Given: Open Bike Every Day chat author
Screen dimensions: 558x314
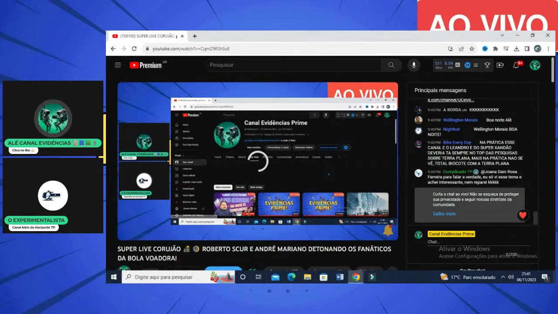Looking at the screenshot, I should (457, 143).
